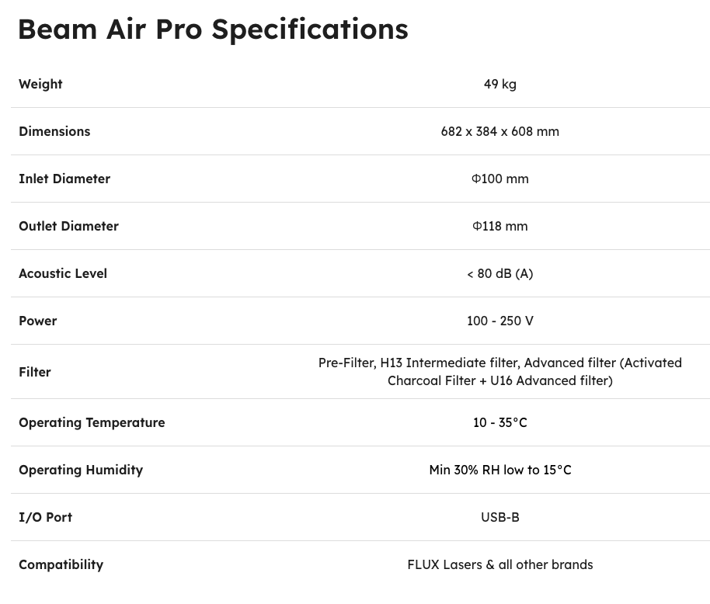Select the USB-B port value
This screenshot has height=604, width=710.
(x=499, y=517)
